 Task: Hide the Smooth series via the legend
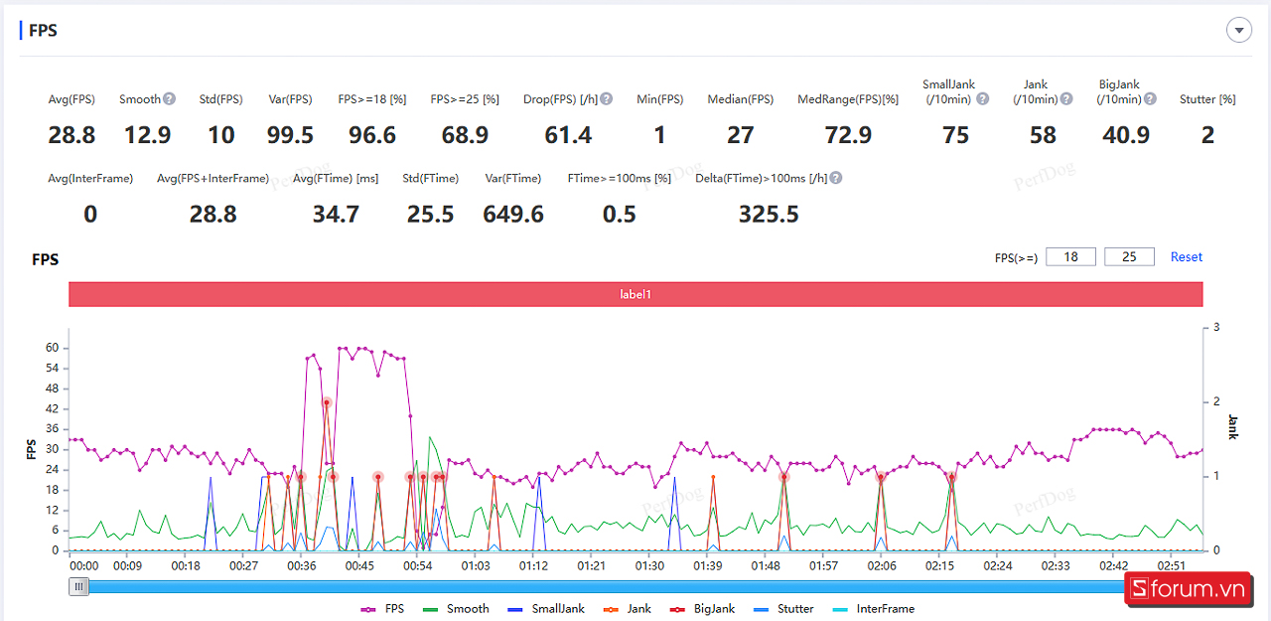(x=456, y=609)
